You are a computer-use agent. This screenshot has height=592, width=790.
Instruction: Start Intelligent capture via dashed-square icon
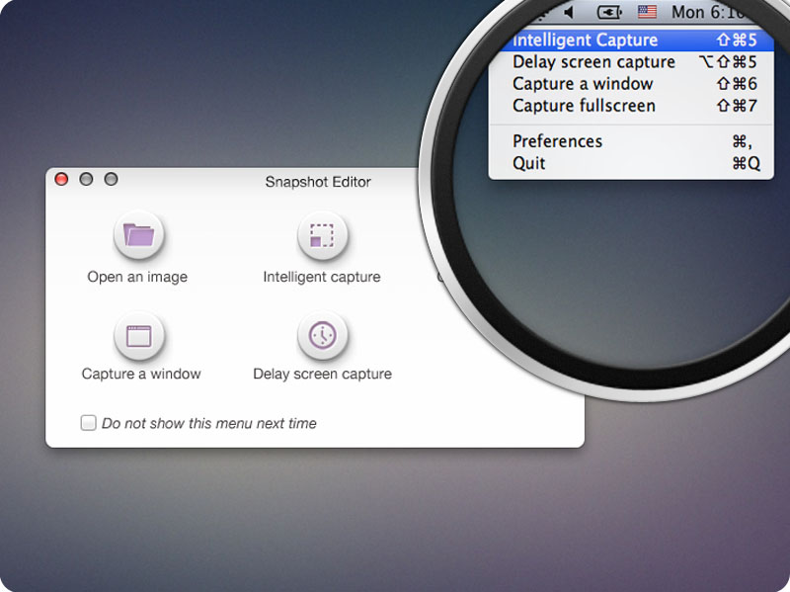[x=323, y=235]
